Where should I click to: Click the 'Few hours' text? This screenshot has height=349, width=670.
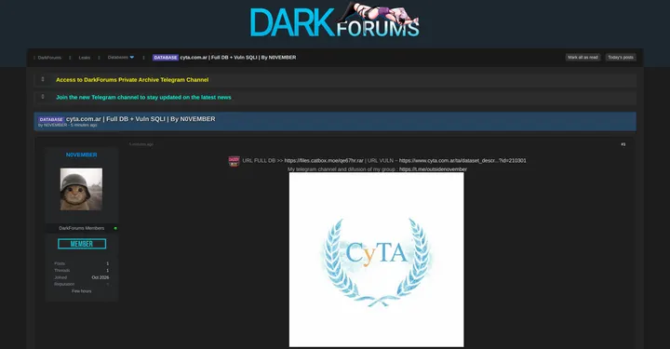[81, 291]
